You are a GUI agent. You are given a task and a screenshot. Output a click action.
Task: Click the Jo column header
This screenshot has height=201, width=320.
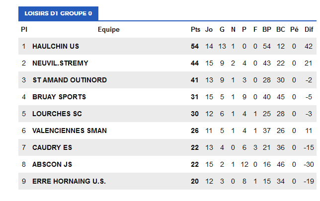pyautogui.click(x=209, y=30)
